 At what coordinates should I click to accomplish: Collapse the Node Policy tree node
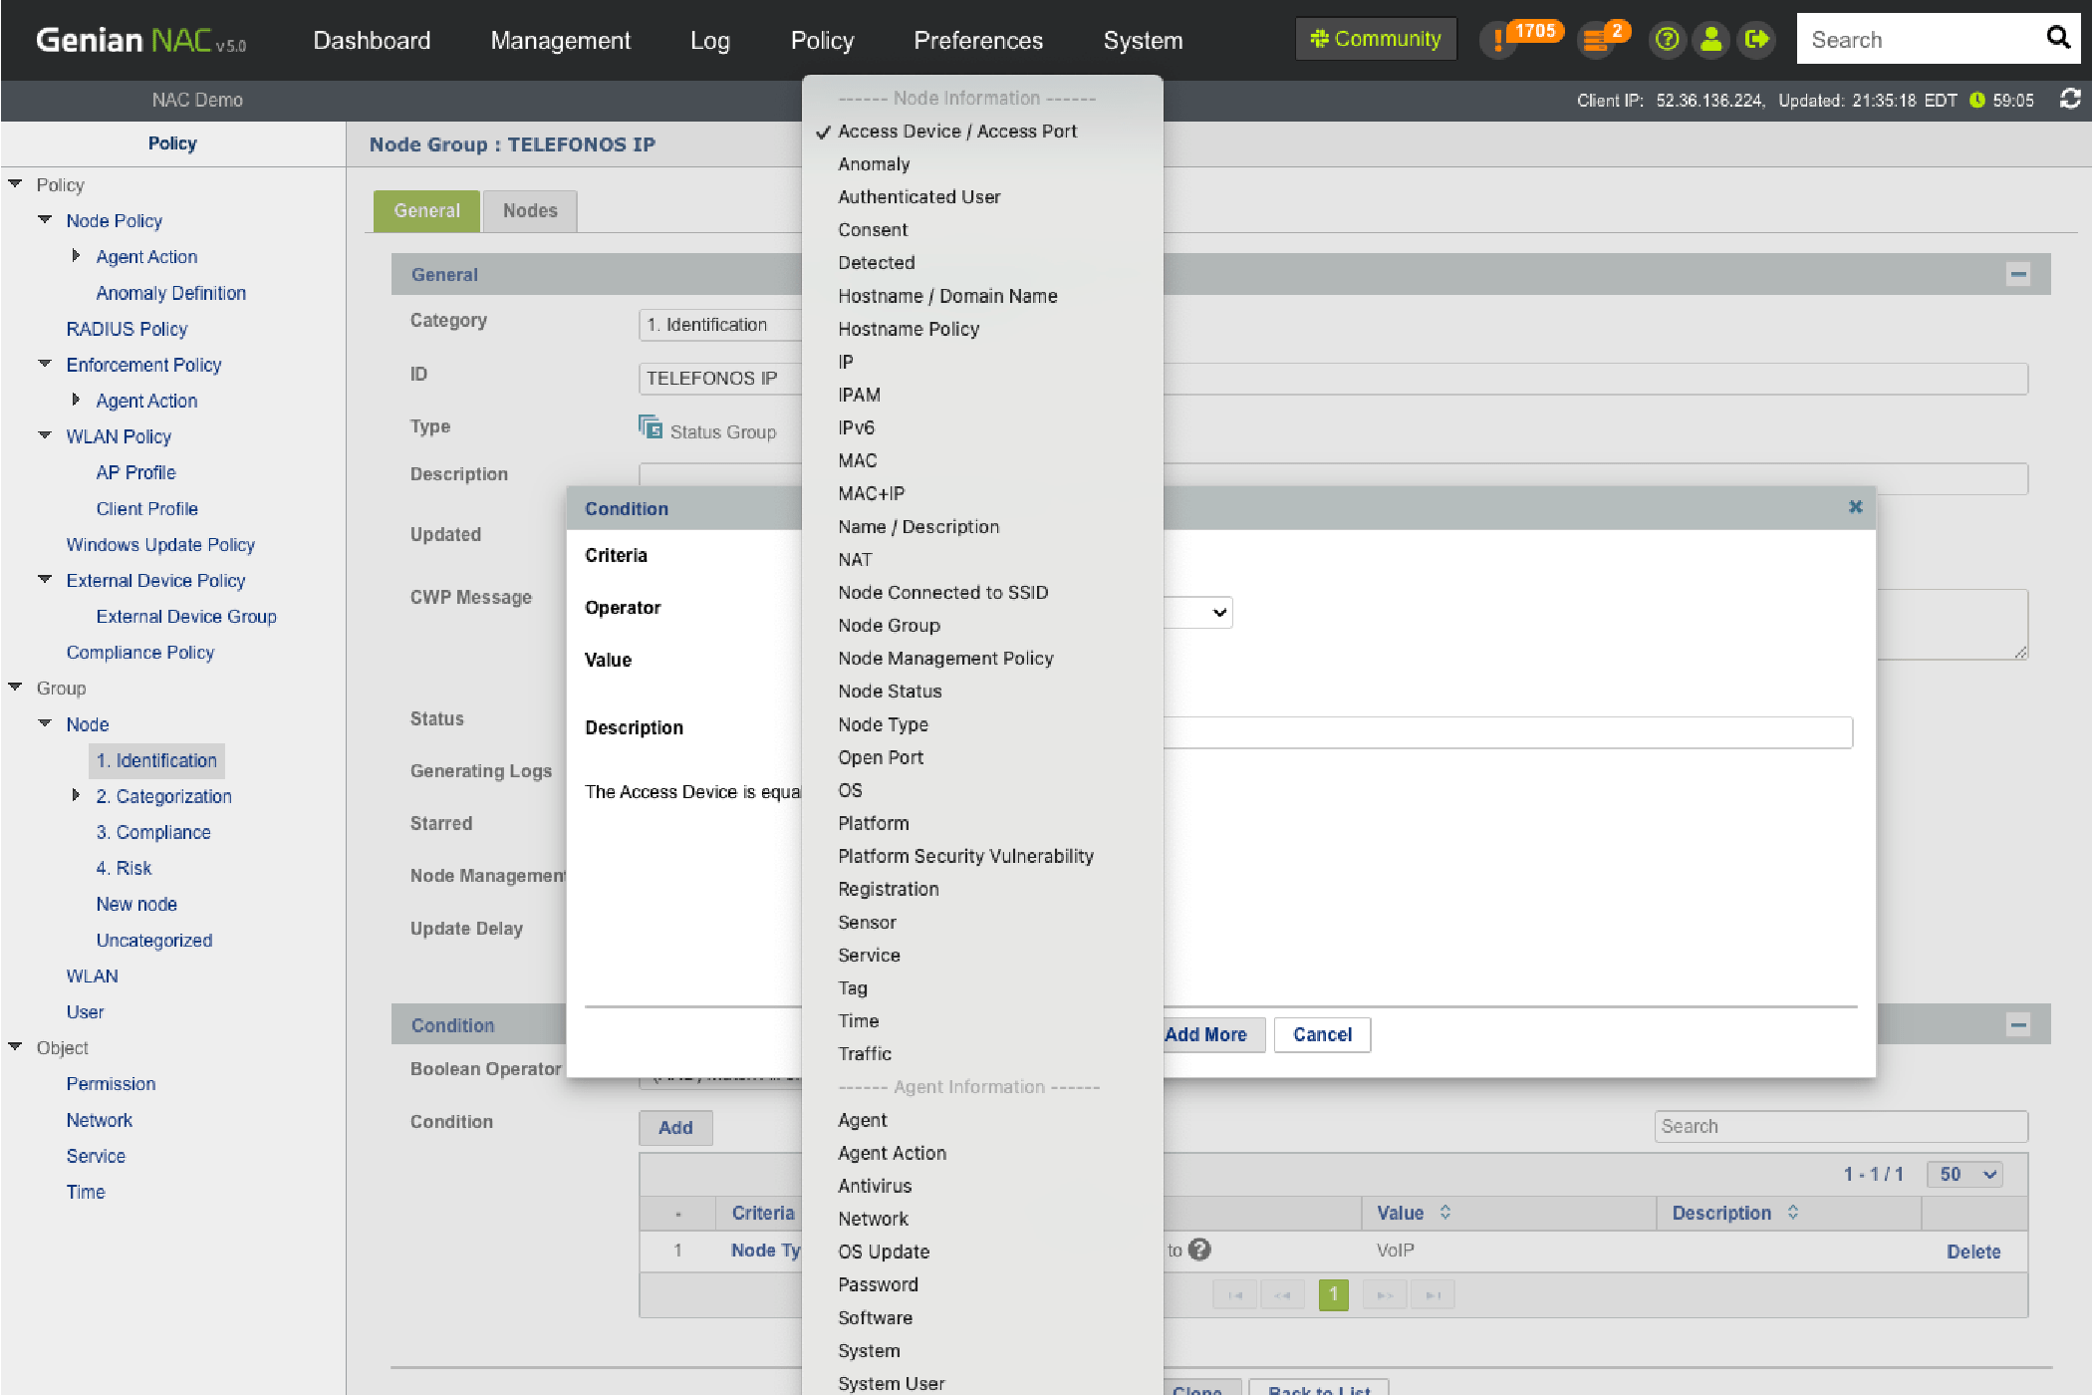coord(45,220)
